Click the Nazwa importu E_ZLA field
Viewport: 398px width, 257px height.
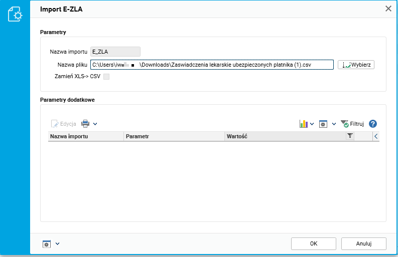pos(115,52)
